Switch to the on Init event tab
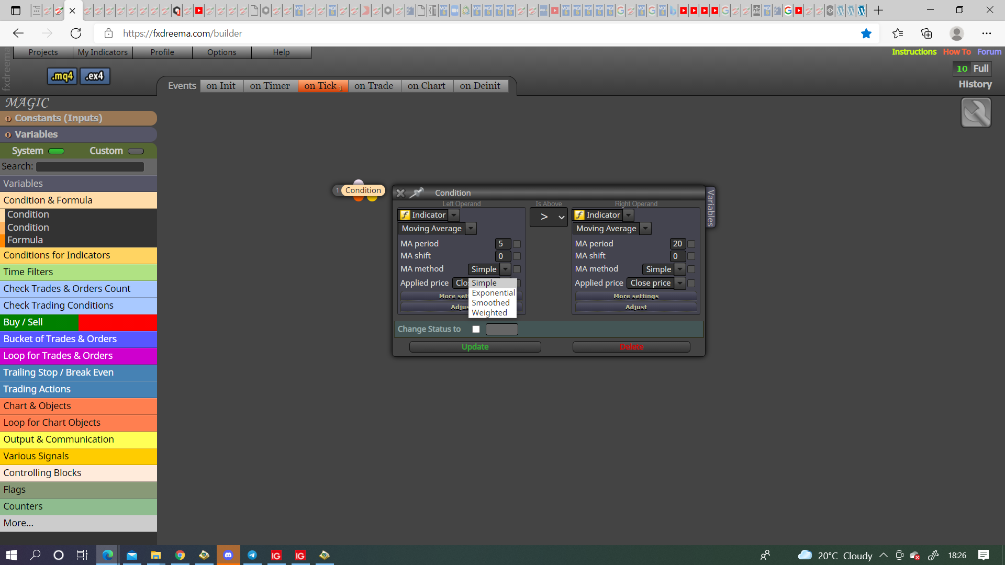The height and width of the screenshot is (565, 1005). (x=221, y=86)
